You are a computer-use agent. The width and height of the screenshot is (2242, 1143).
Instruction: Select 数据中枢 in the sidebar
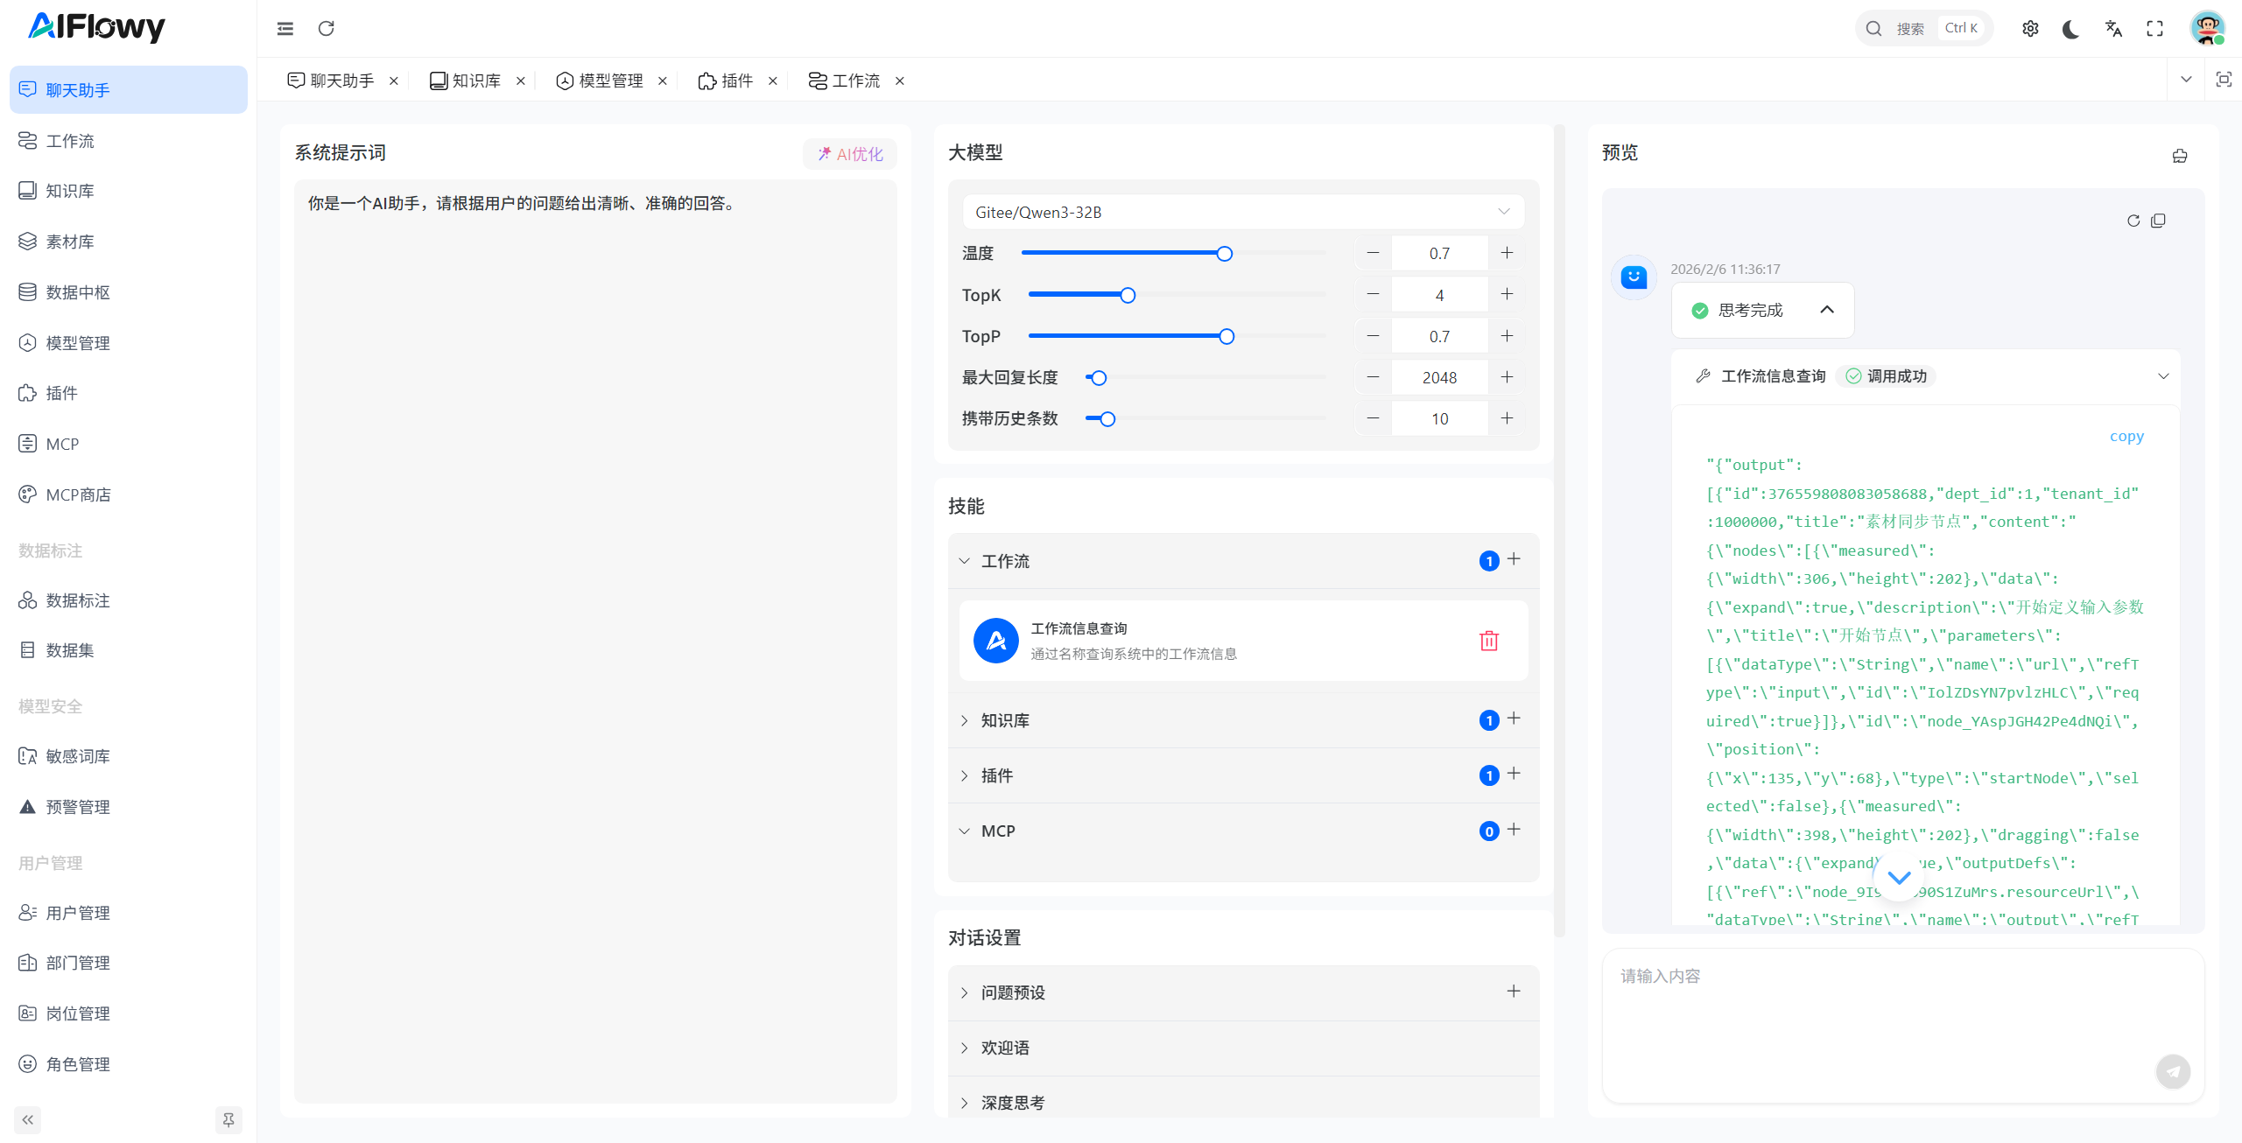click(78, 292)
